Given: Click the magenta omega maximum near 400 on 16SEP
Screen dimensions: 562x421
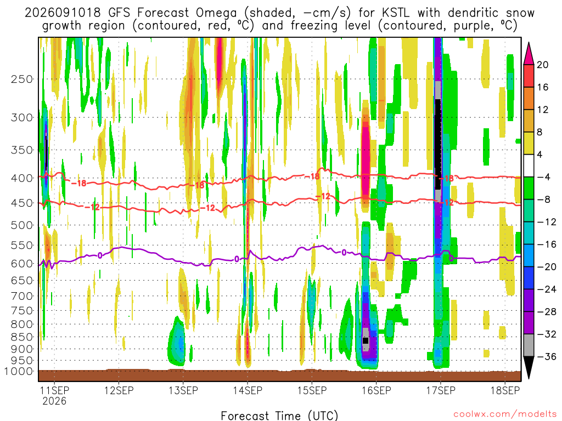Looking at the screenshot, I should coord(365,160).
